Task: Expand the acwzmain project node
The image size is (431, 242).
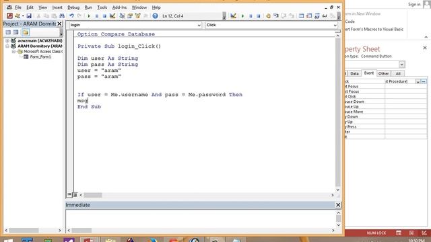Action: (x=7, y=40)
